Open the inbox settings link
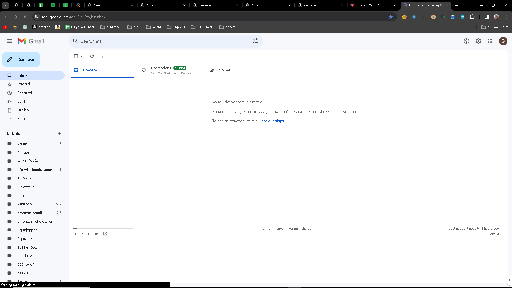 click(x=272, y=121)
